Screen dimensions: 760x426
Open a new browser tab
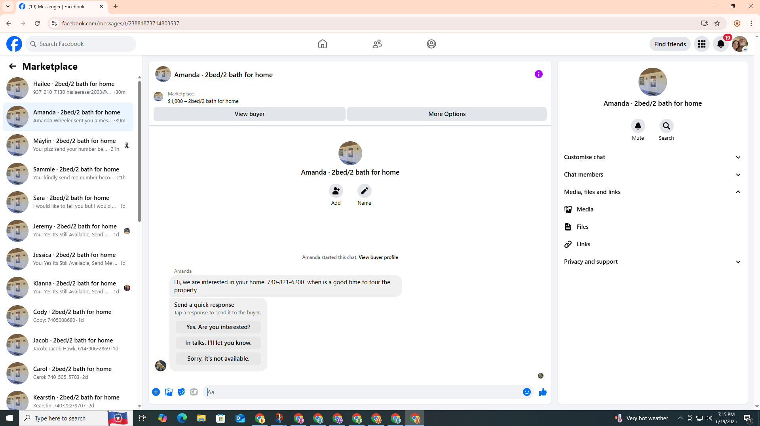[116, 6]
